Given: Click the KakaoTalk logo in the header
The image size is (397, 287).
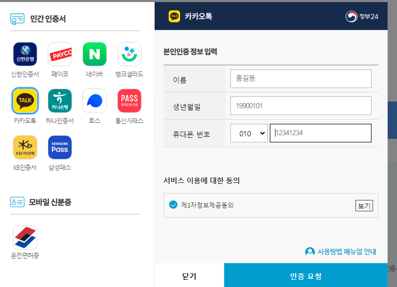Looking at the screenshot, I should coord(174,16).
